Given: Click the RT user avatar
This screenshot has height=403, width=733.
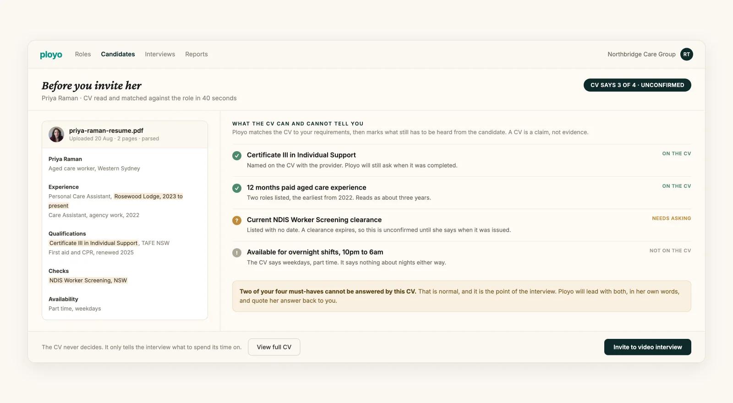Looking at the screenshot, I should [686, 54].
